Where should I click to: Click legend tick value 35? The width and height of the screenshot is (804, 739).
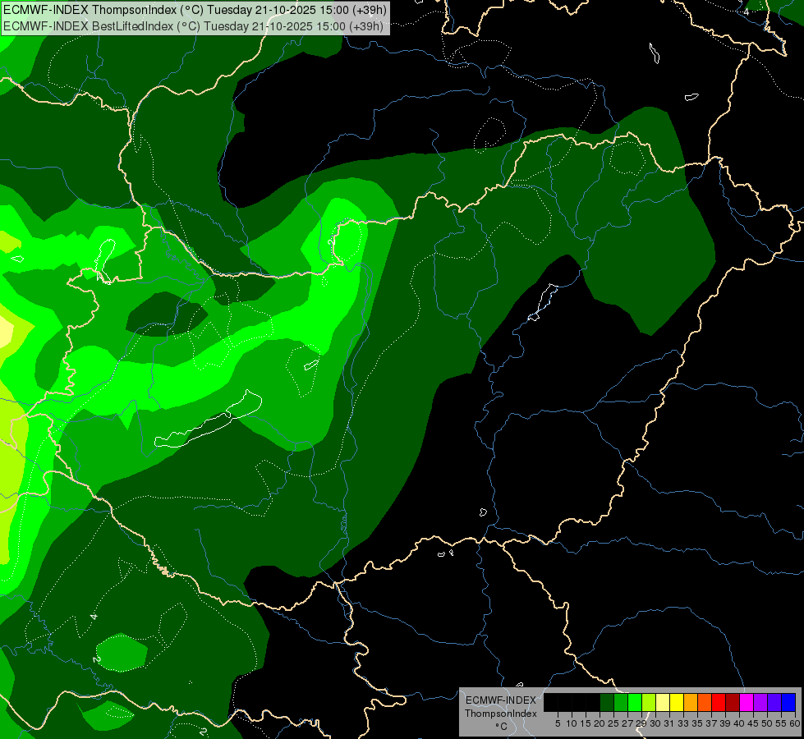pos(697,723)
